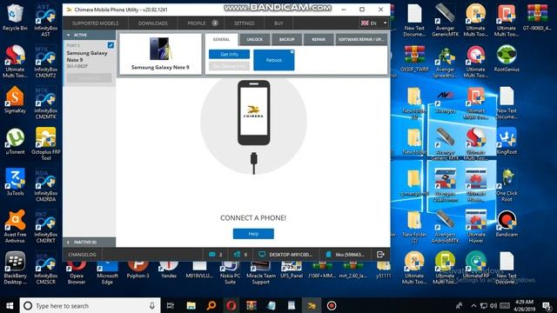The height and width of the screenshot is (313, 557).
Task: Click the G930F_TWRP archive desktop icon
Action: 414,58
